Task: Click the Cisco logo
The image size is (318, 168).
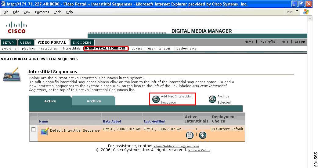Action: pos(16,27)
